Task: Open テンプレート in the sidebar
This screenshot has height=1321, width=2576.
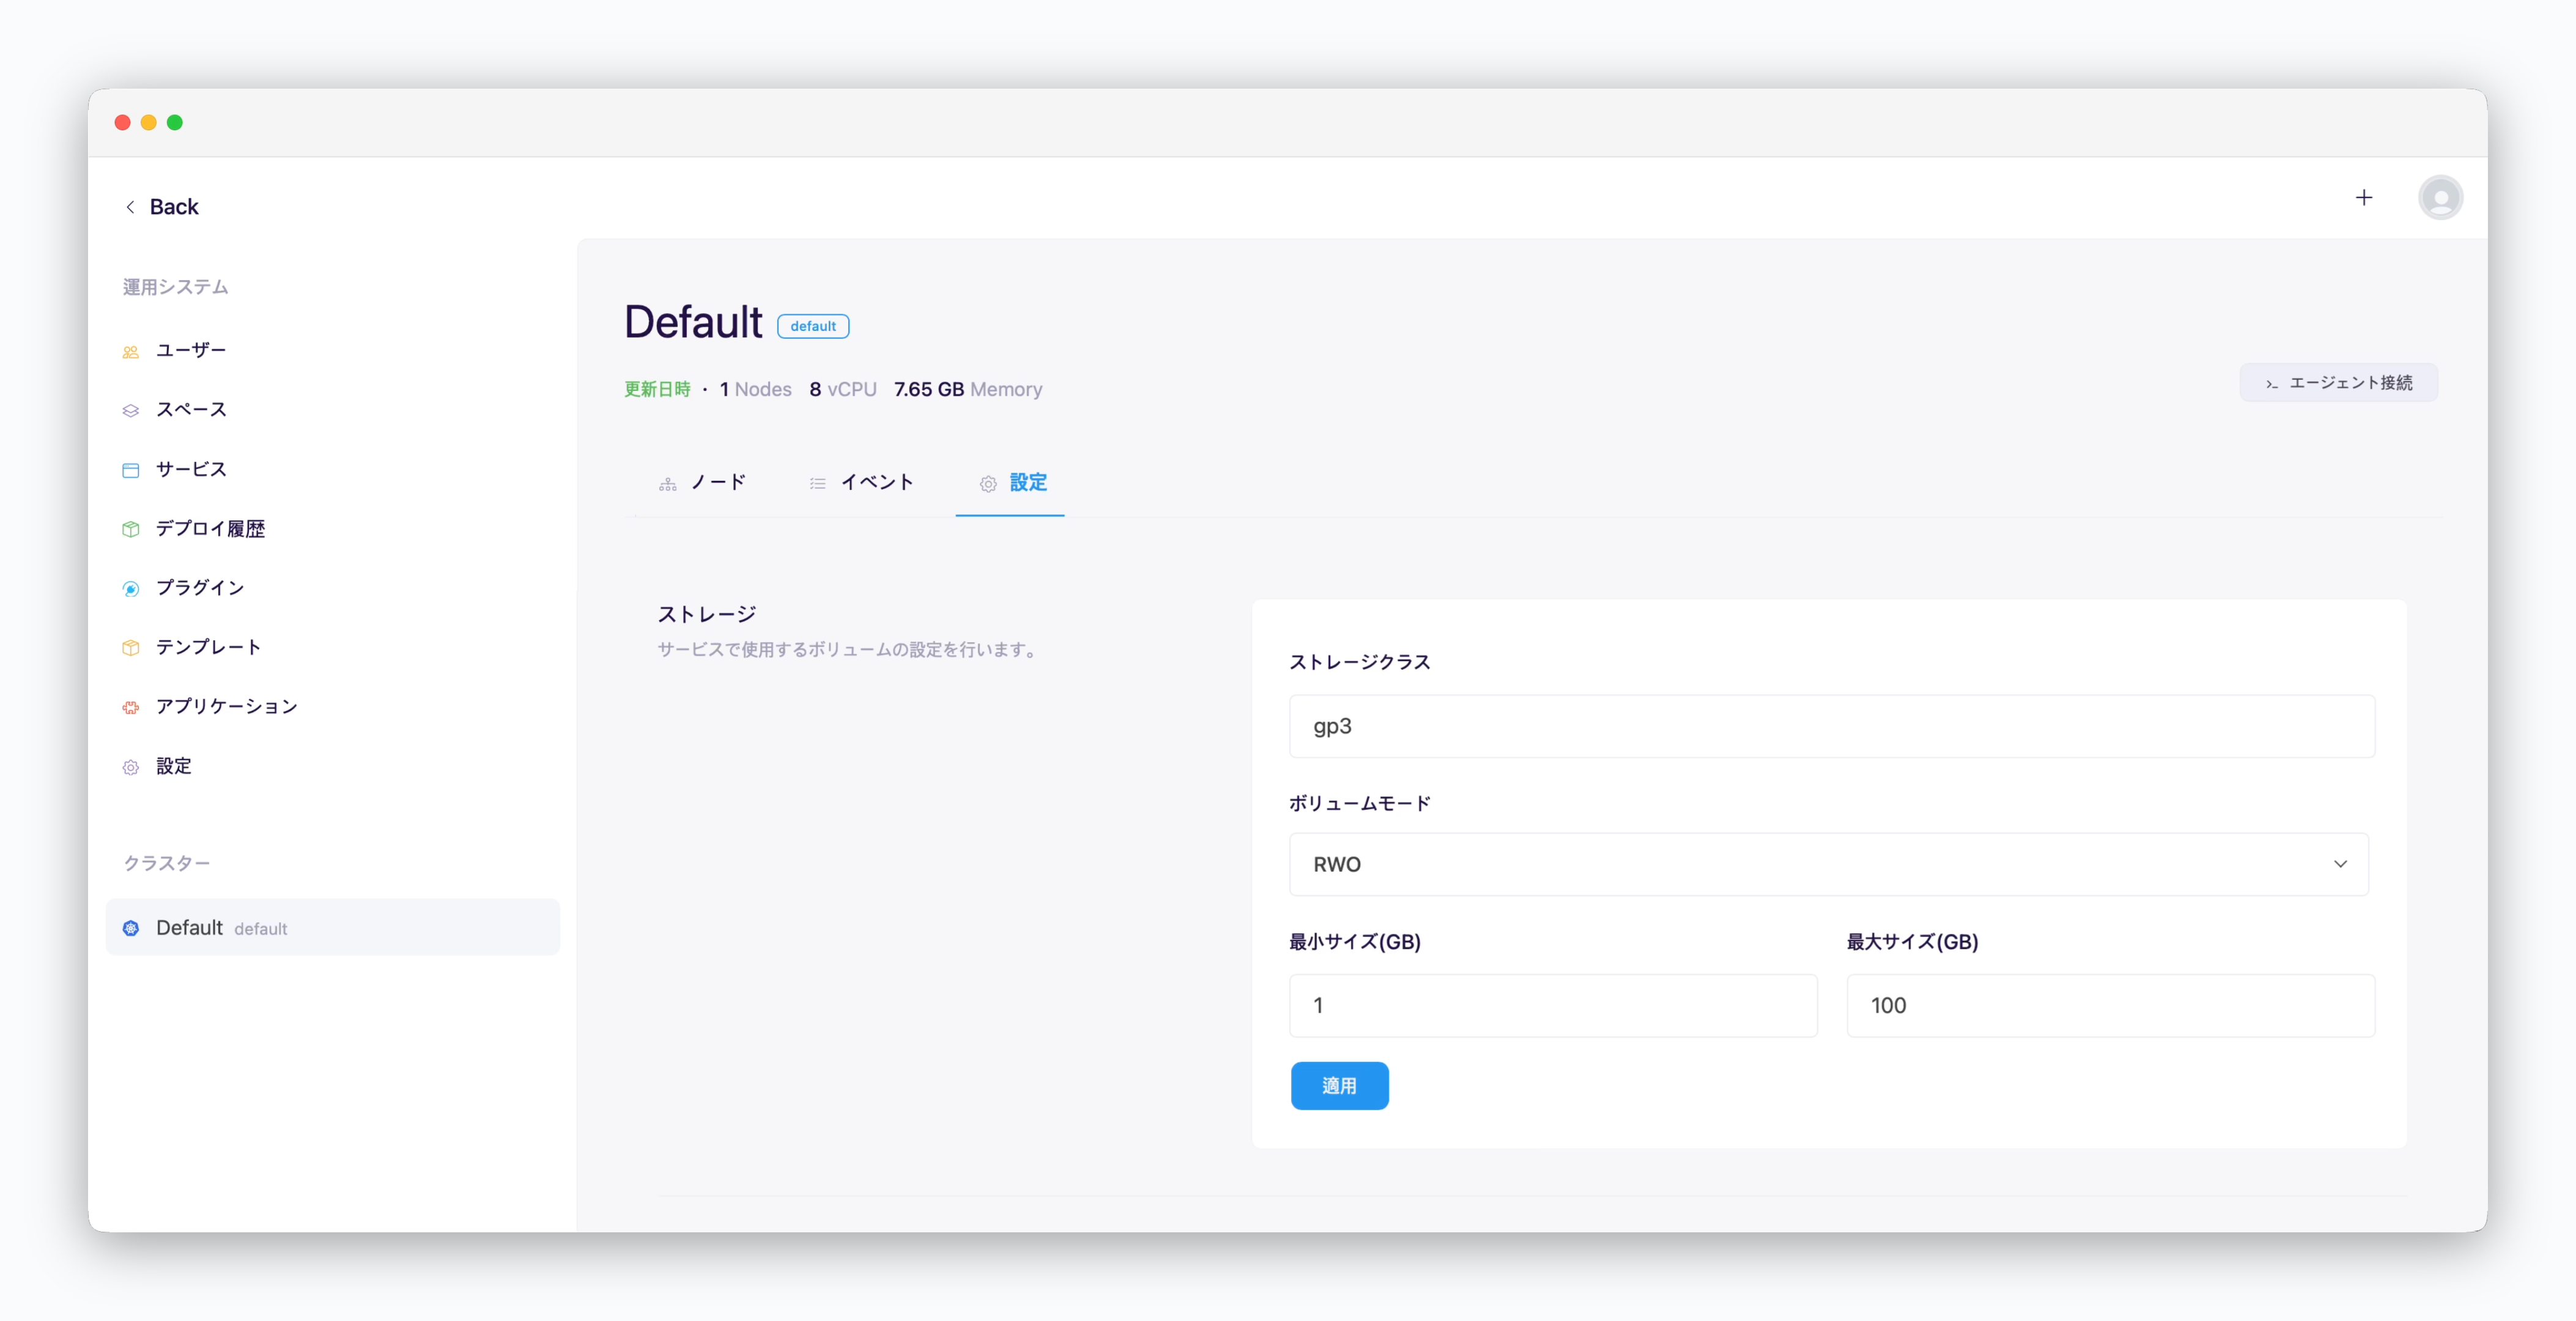Action: (x=209, y=647)
